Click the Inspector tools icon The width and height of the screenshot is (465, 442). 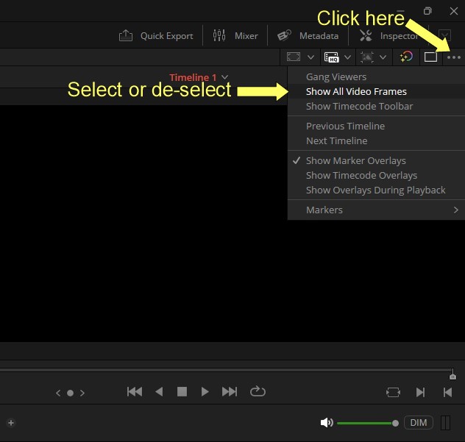[366, 35]
